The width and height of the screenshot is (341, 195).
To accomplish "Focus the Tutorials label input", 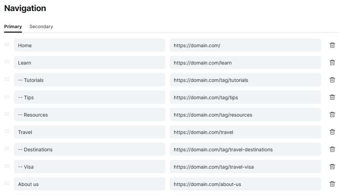I will pyautogui.click(x=89, y=80).
